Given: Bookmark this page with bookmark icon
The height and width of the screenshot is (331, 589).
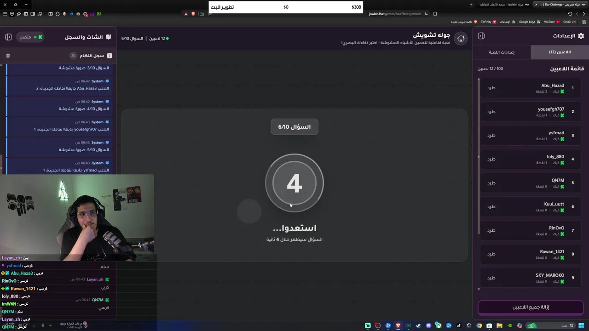Looking at the screenshot, I should pos(435,14).
